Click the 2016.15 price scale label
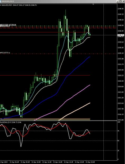 tap(121, 114)
